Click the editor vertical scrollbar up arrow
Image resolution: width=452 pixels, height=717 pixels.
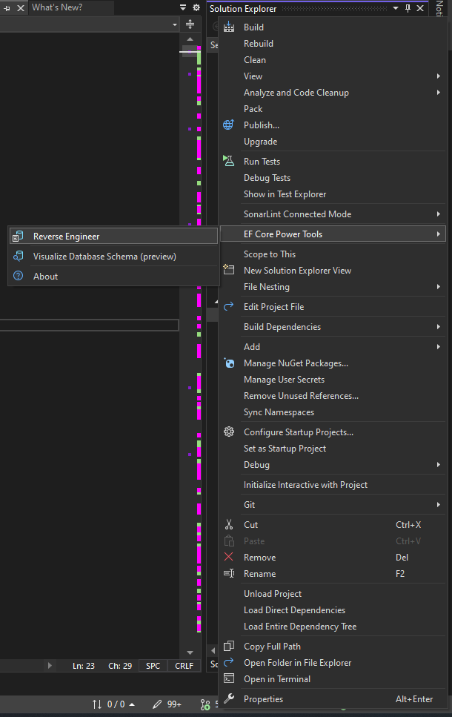190,39
